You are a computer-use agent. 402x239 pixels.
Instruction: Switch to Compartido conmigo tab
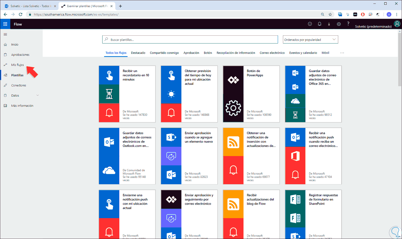[164, 53]
